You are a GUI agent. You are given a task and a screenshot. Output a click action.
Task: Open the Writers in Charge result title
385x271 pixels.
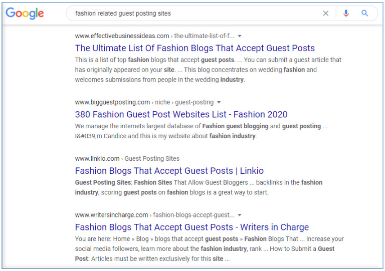point(192,227)
